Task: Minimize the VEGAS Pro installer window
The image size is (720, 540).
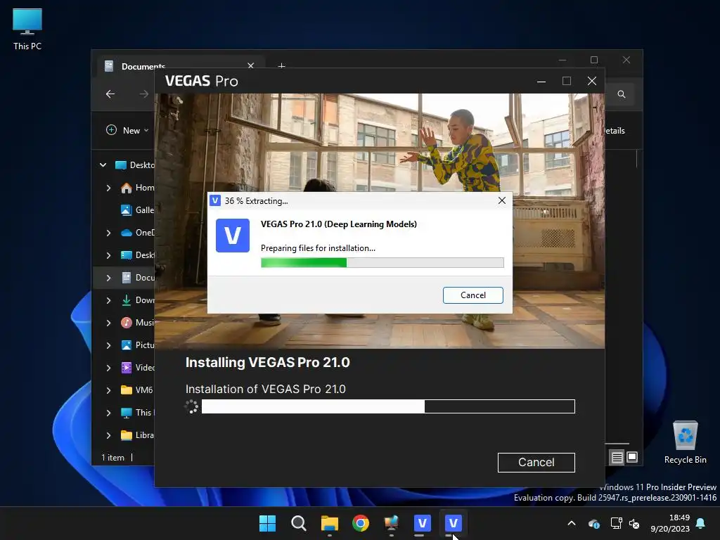Action: [541, 82]
